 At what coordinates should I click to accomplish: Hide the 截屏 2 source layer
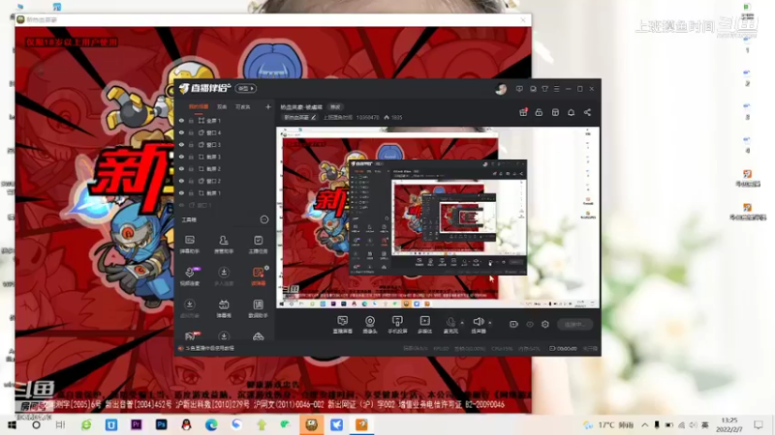[x=181, y=168]
